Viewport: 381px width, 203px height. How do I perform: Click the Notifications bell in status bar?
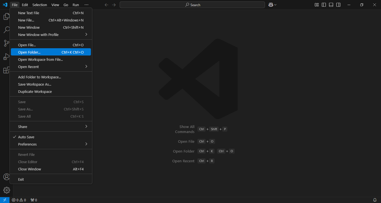click(375, 200)
